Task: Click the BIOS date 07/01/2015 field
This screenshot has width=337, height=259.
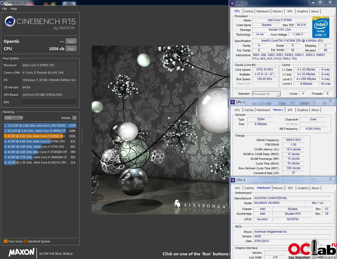Action: [x=292, y=241]
